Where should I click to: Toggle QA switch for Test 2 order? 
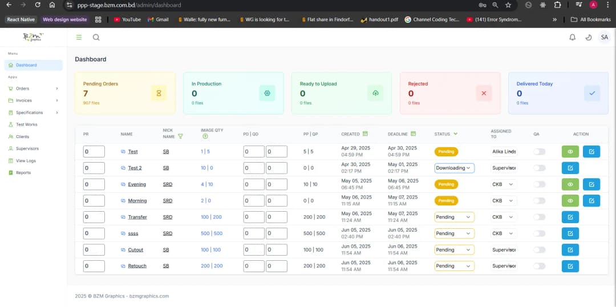539,168
